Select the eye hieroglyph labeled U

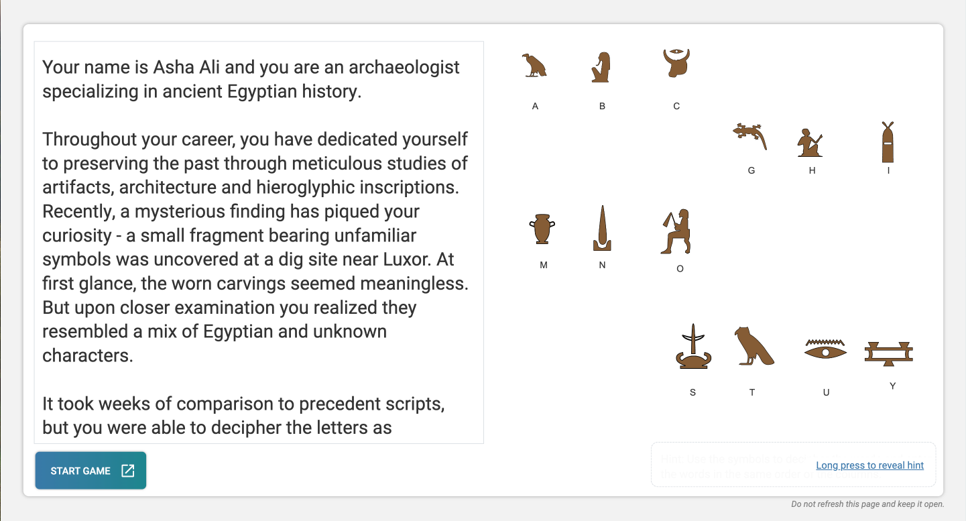click(x=825, y=349)
